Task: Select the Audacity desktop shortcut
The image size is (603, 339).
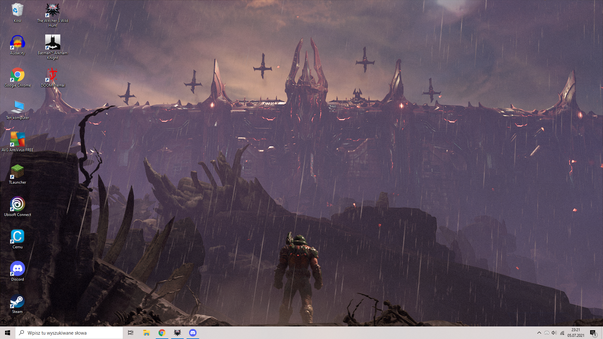Action: pos(17,45)
